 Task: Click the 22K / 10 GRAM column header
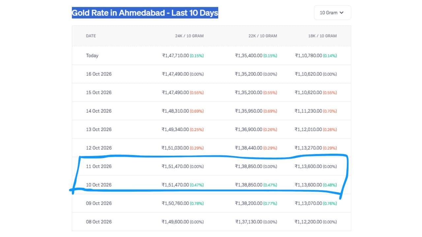pyautogui.click(x=263, y=36)
